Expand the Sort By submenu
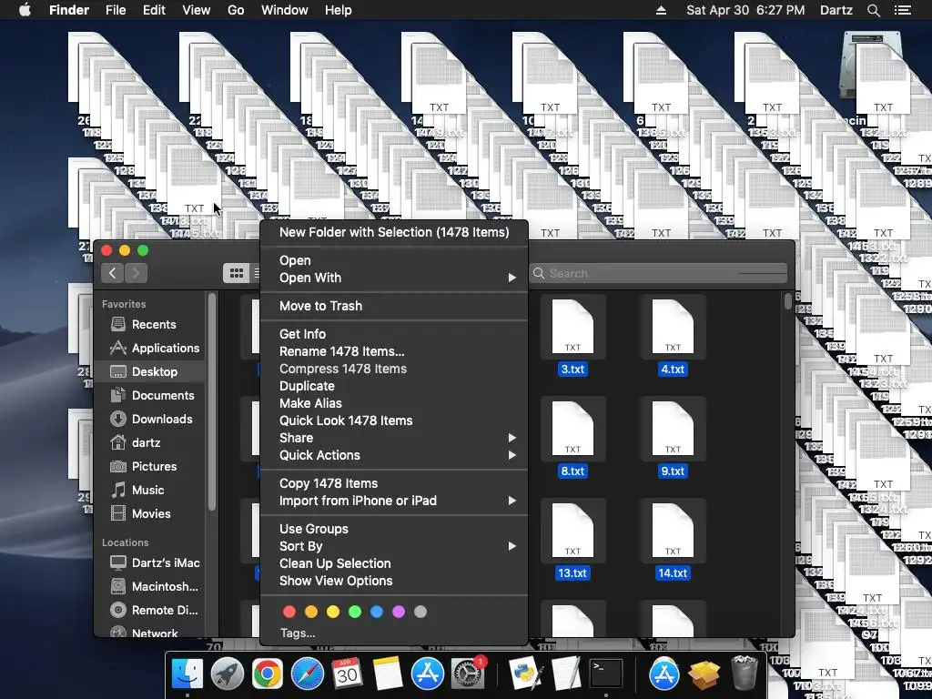 click(394, 546)
